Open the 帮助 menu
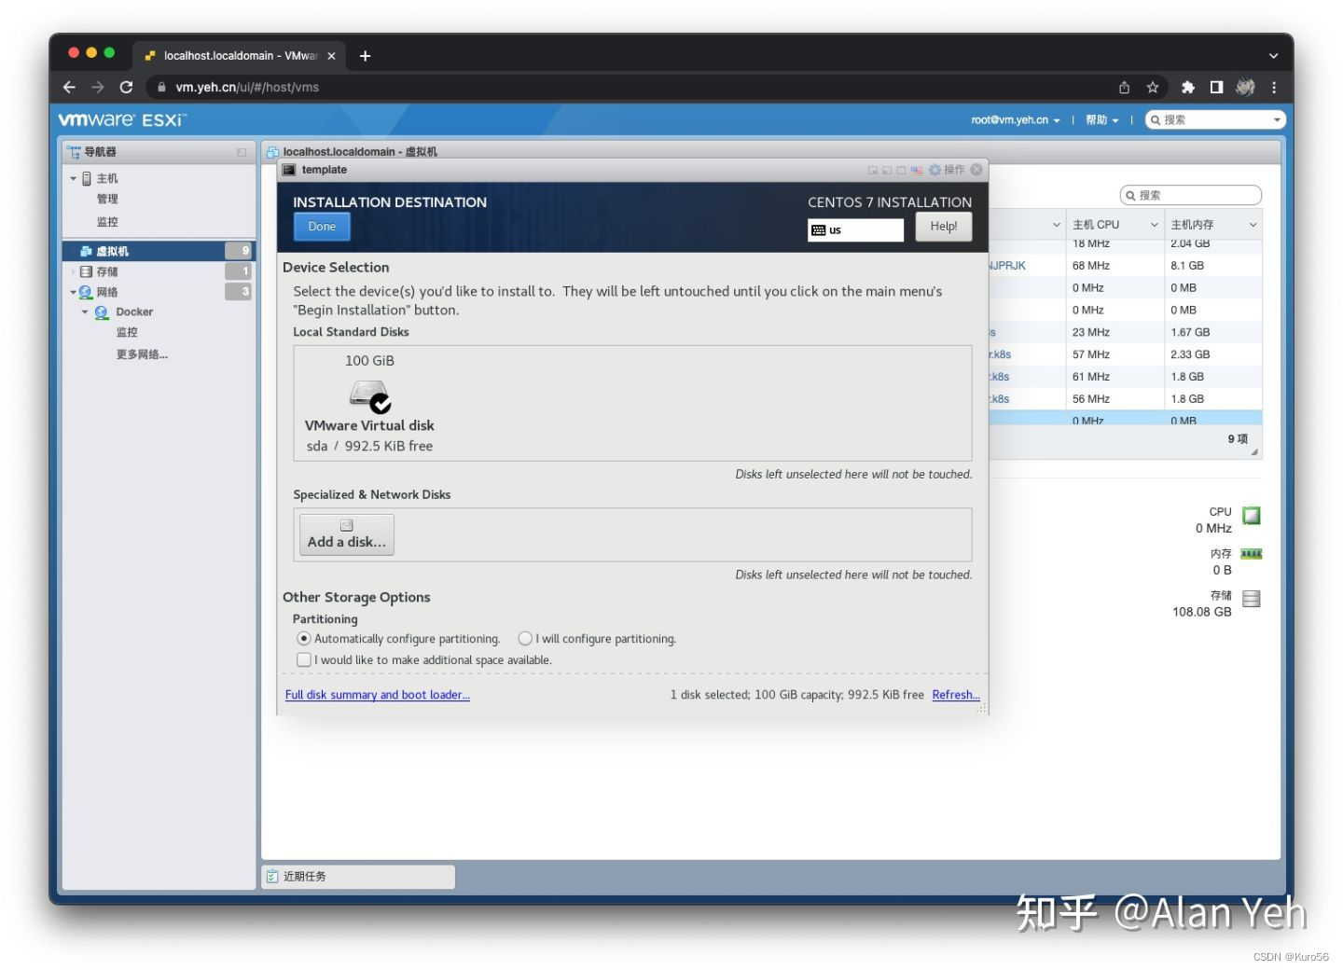The width and height of the screenshot is (1343, 970). (1101, 120)
